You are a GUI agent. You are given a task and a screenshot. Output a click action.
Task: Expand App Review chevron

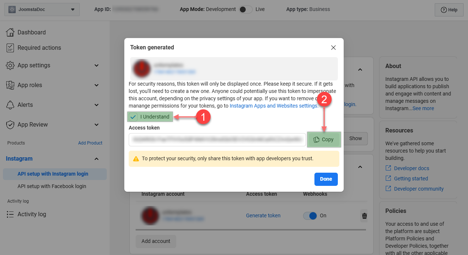[97, 125]
